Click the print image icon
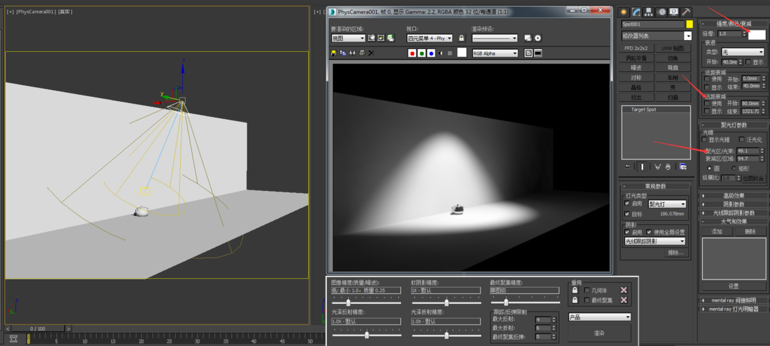This screenshot has width=770, height=346. pyautogui.click(x=361, y=53)
